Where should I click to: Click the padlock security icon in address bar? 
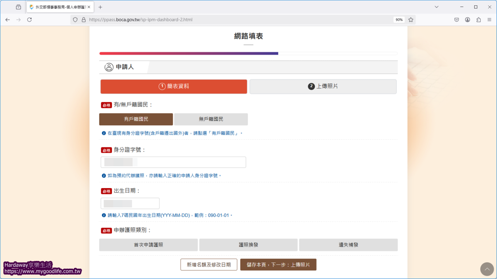tap(83, 19)
